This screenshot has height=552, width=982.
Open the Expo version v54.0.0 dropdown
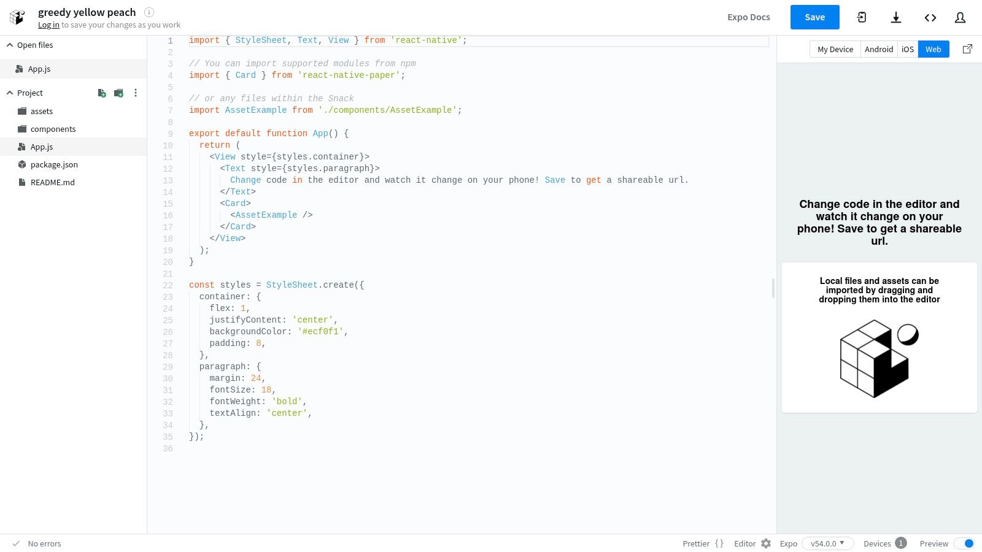(x=827, y=543)
